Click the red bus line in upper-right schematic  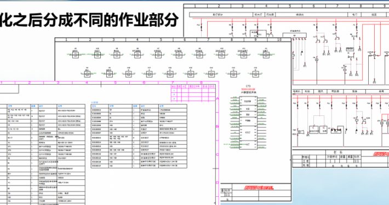click(290, 19)
